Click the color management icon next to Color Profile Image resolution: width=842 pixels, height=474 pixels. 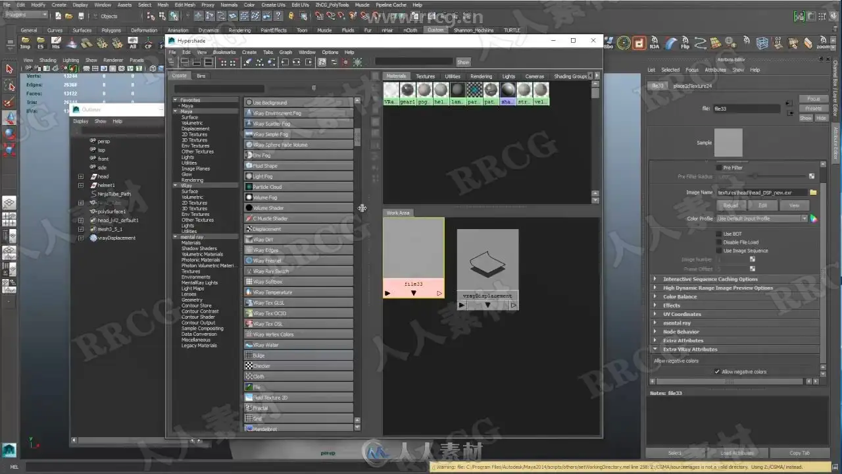[813, 219]
